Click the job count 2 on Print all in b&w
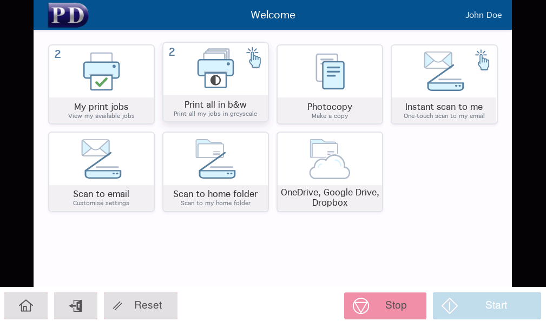This screenshot has width=546, height=321. coord(172,52)
